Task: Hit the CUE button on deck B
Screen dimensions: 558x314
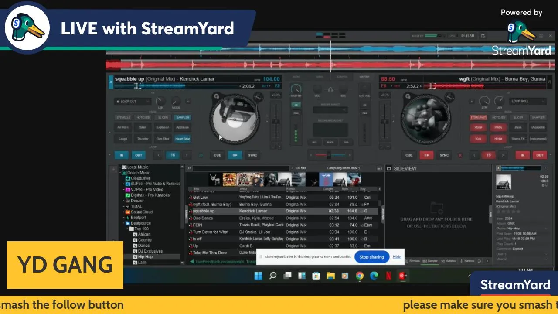Action: click(409, 155)
